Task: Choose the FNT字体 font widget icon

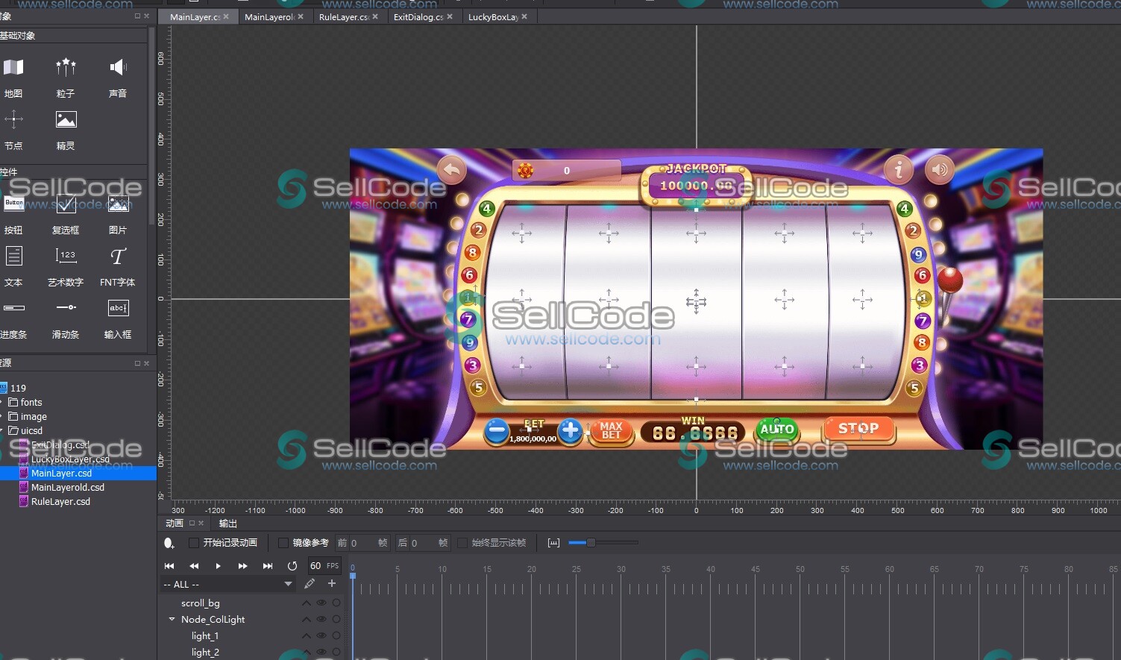Action: click(x=118, y=257)
